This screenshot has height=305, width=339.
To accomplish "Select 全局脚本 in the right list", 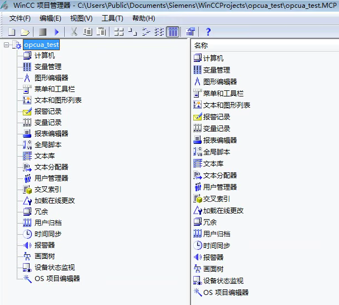I will point(216,152).
